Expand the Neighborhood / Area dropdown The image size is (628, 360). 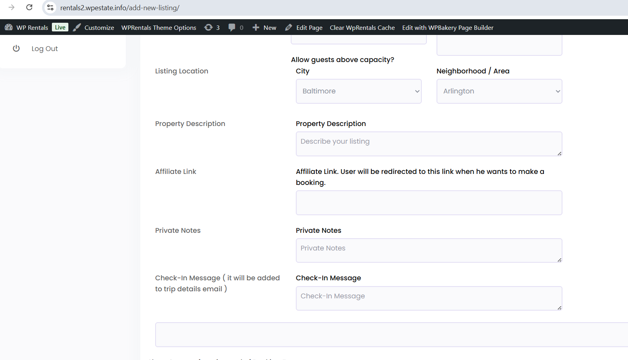point(499,91)
